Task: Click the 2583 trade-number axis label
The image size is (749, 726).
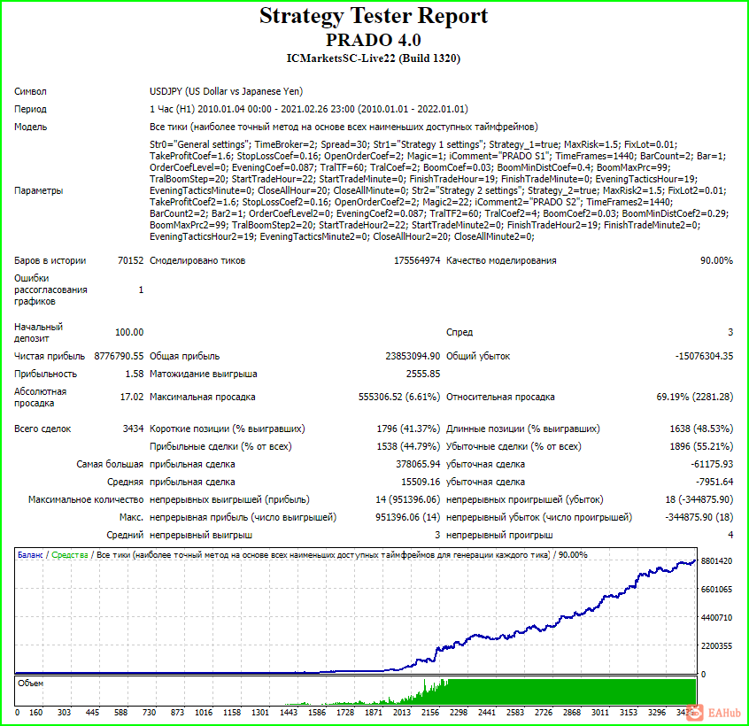Action: pos(515,712)
